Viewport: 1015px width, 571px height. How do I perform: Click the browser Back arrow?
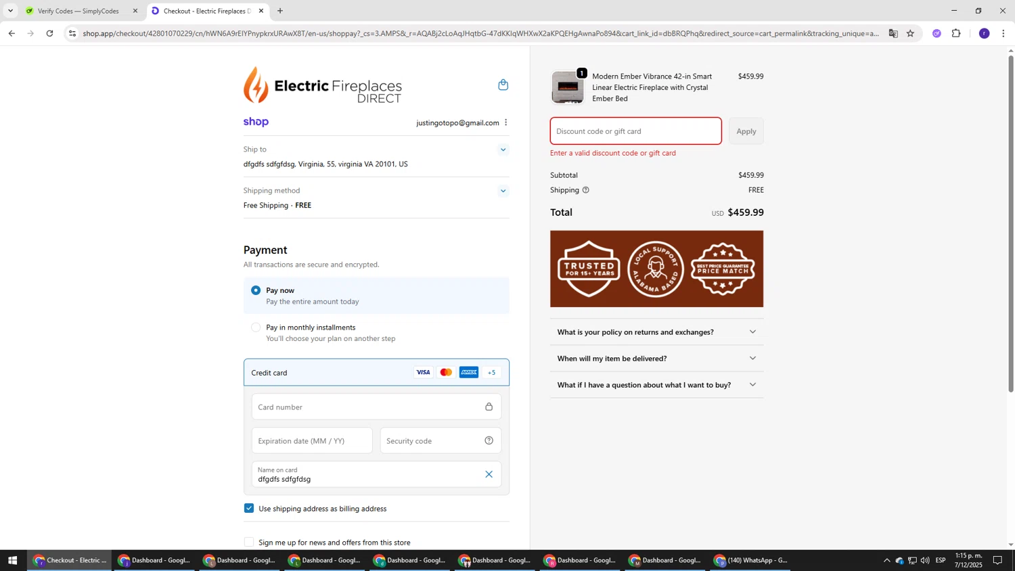[12, 33]
